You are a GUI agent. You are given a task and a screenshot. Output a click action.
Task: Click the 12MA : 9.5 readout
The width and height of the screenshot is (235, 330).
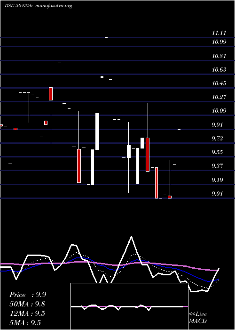pyautogui.click(x=27, y=313)
